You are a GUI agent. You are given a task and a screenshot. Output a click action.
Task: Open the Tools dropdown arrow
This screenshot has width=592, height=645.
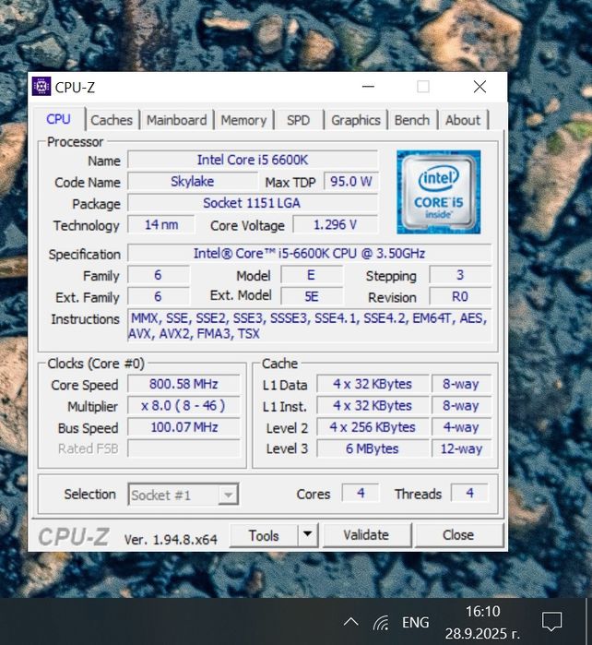click(307, 535)
